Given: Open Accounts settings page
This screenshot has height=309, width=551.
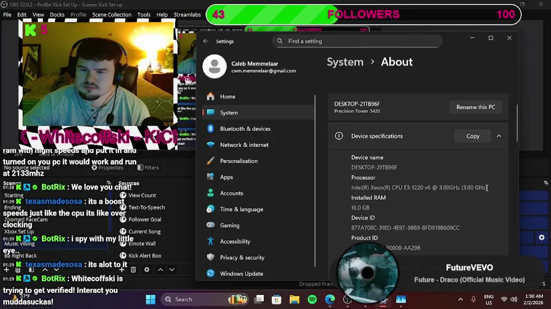Looking at the screenshot, I should 259,193.
